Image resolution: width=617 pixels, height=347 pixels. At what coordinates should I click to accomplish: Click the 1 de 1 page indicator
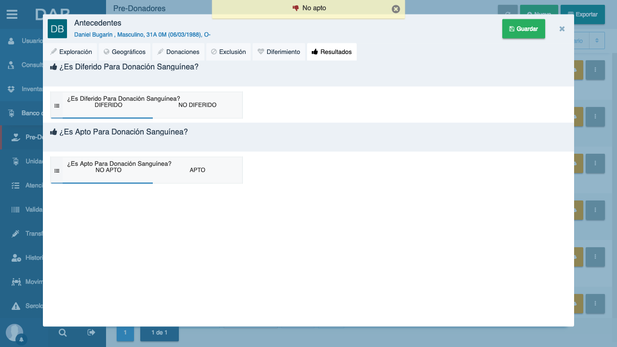[160, 333]
